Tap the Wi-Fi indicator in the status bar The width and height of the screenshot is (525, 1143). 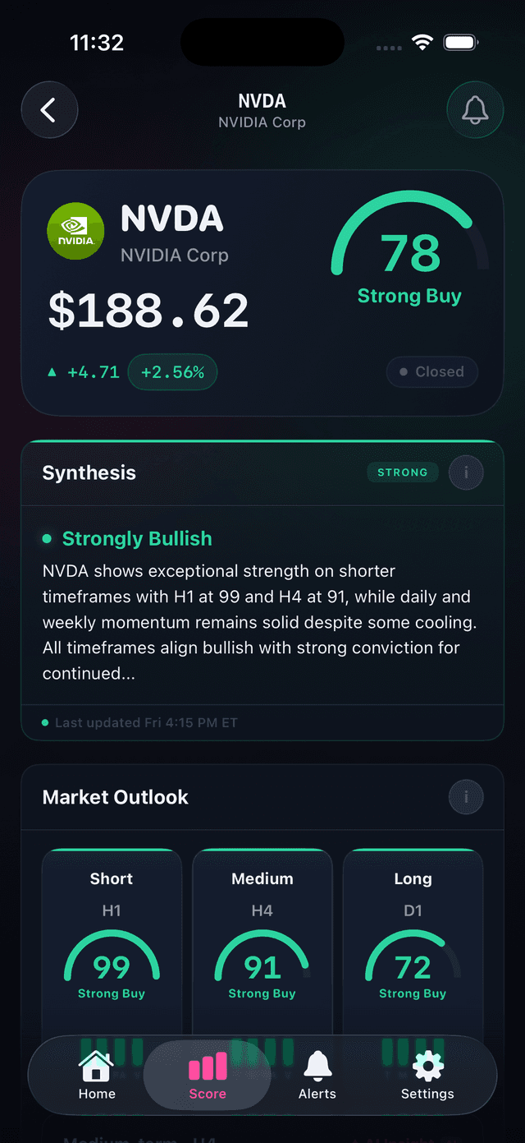point(422,42)
